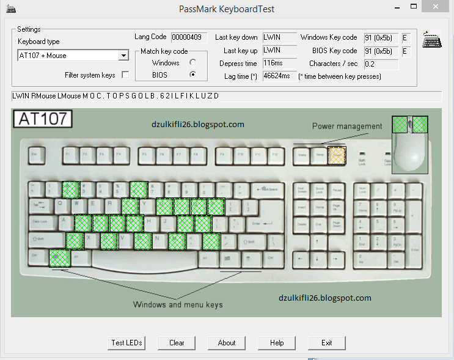Click the Scroll Lock key on keyboard image
Screen dimensions: 454x360
319,190
